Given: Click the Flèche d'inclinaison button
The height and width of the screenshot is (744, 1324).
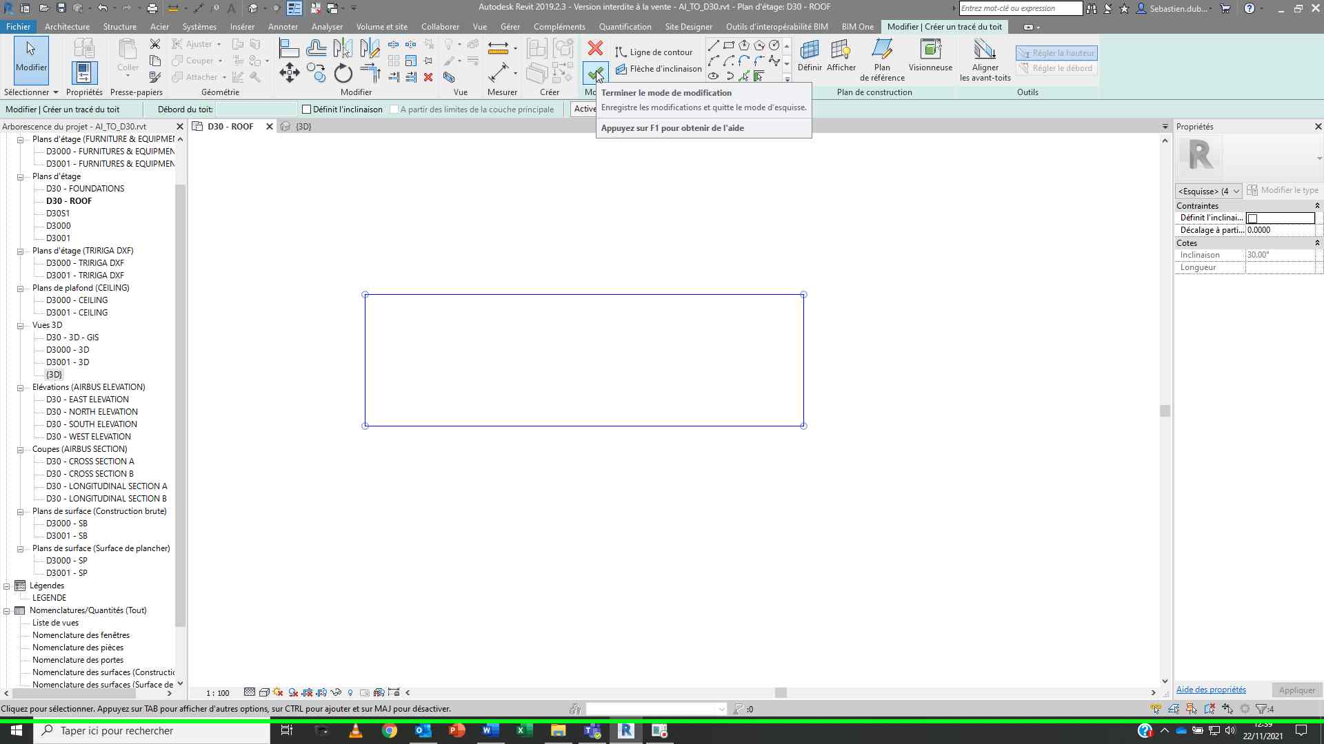Looking at the screenshot, I should tap(659, 68).
